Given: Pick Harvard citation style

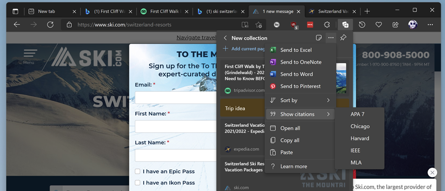Looking at the screenshot, I should [x=360, y=138].
